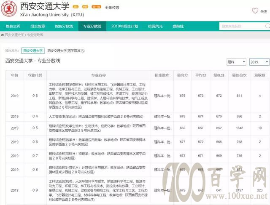Click the search magnifier icon
Viewport: 270px width, 205px height.
coord(267,26)
